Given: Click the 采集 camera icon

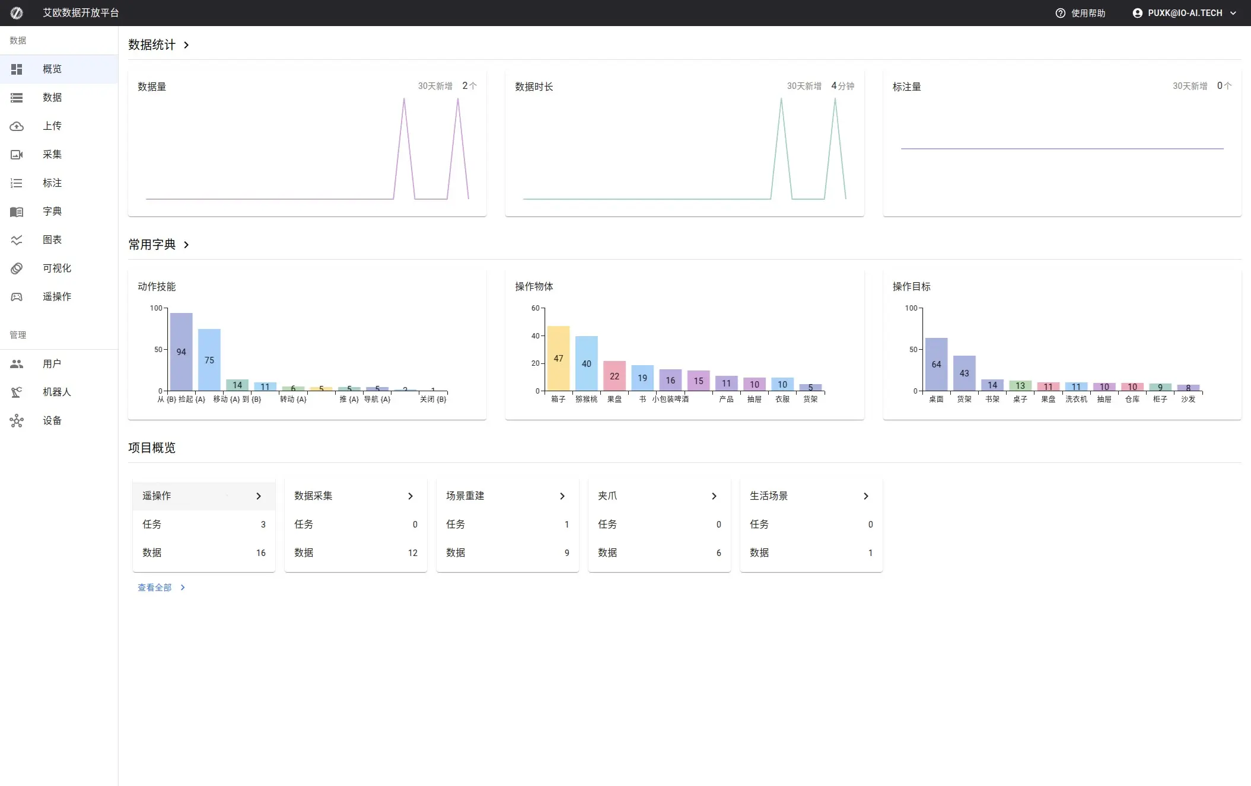Looking at the screenshot, I should coord(17,155).
